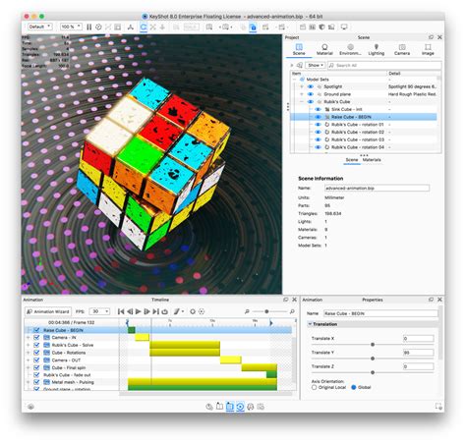Toggle eye for Rubik's Cube - rotation 01
The height and width of the screenshot is (443, 466).
click(x=318, y=125)
